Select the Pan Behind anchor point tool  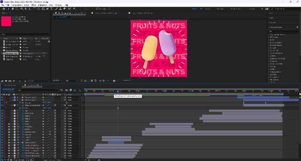pyautogui.click(x=39, y=9)
